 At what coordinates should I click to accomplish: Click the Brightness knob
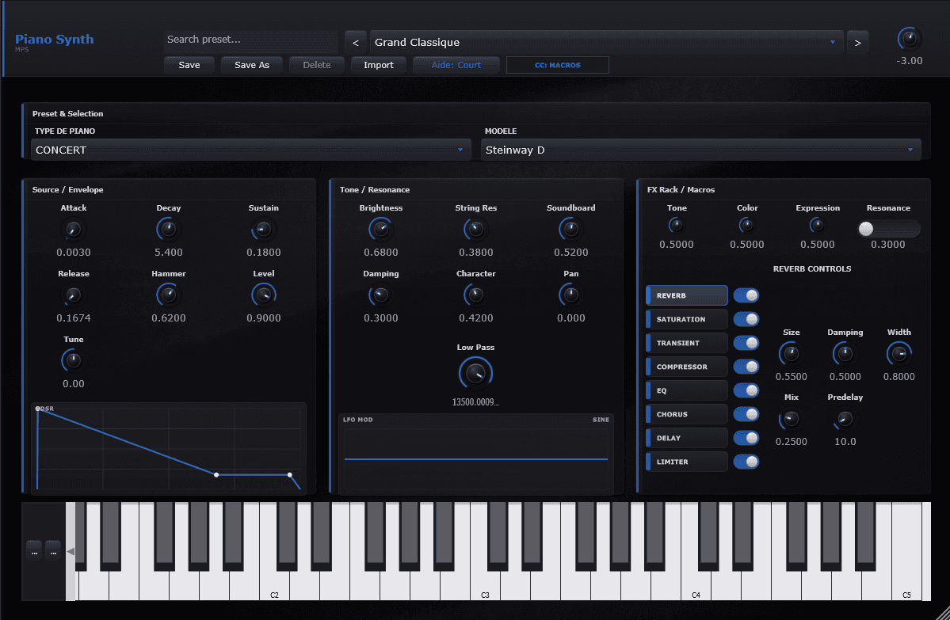click(380, 230)
